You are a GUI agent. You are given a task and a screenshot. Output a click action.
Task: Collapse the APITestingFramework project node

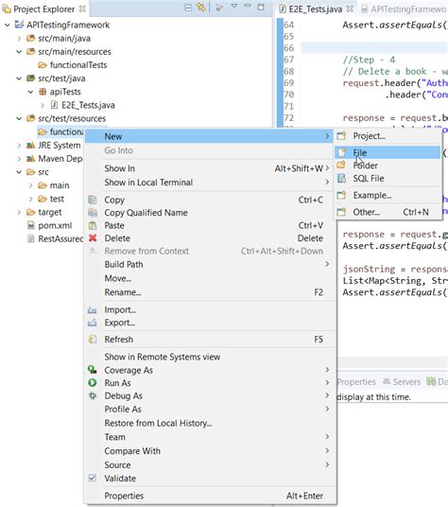pos(8,25)
